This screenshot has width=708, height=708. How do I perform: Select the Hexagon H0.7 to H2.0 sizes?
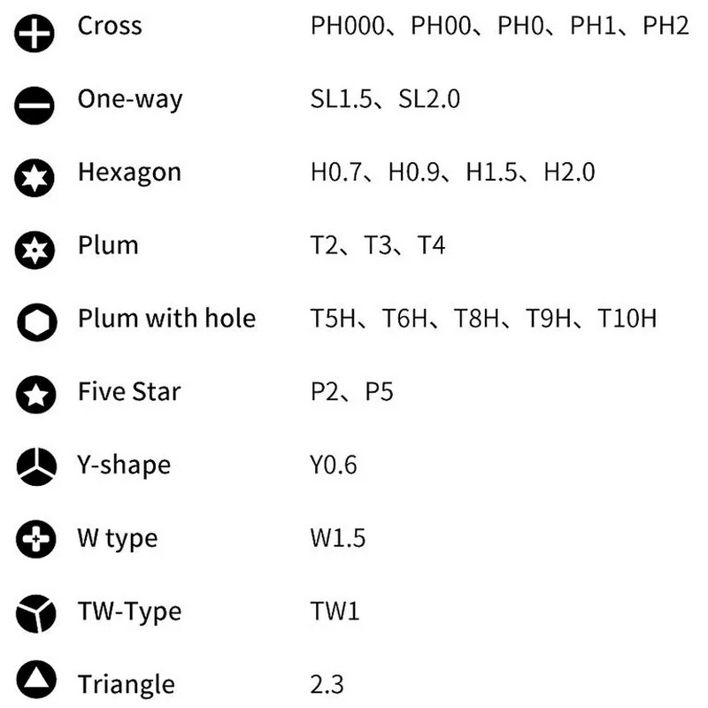tap(452, 172)
